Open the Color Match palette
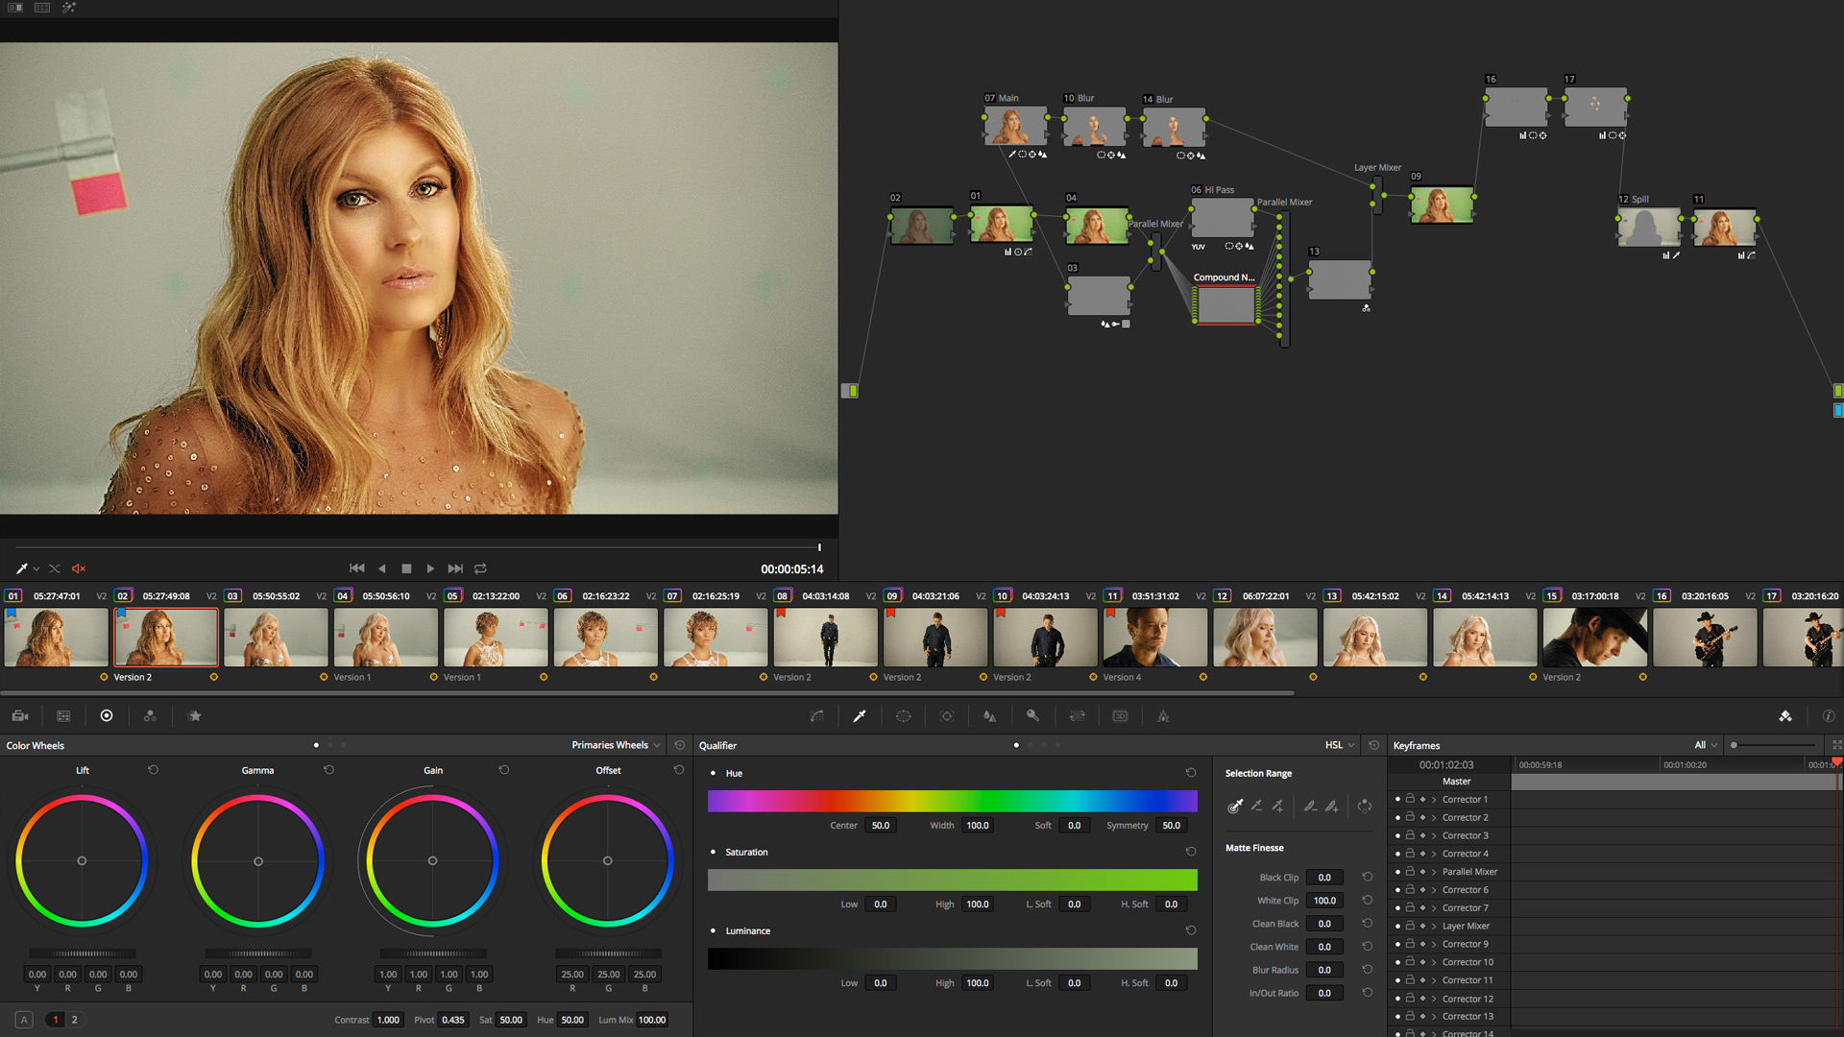1844x1037 pixels. [x=63, y=716]
